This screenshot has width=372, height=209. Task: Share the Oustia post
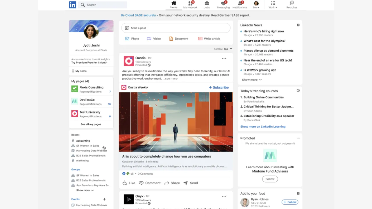pyautogui.click(x=172, y=183)
